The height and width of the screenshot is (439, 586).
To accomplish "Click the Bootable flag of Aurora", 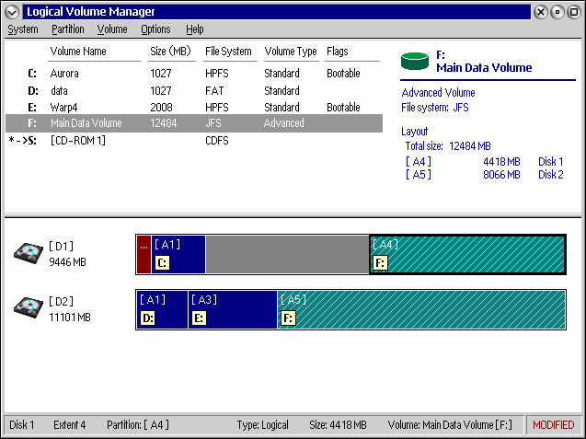I will pos(343,74).
